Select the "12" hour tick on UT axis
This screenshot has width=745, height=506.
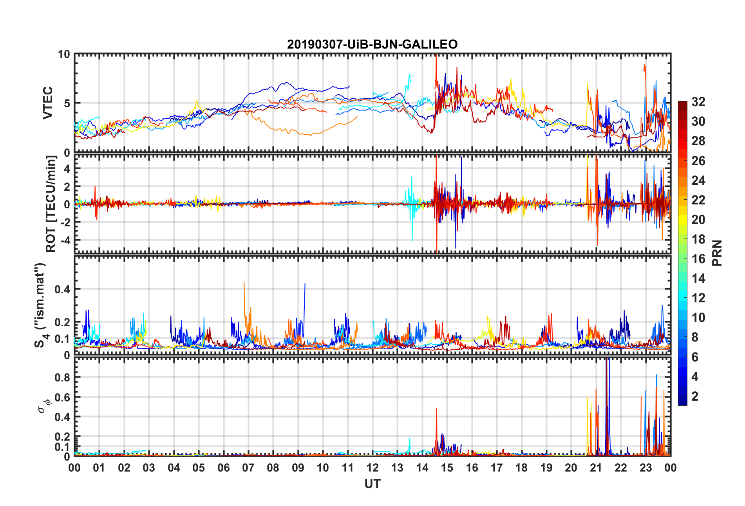372,468
